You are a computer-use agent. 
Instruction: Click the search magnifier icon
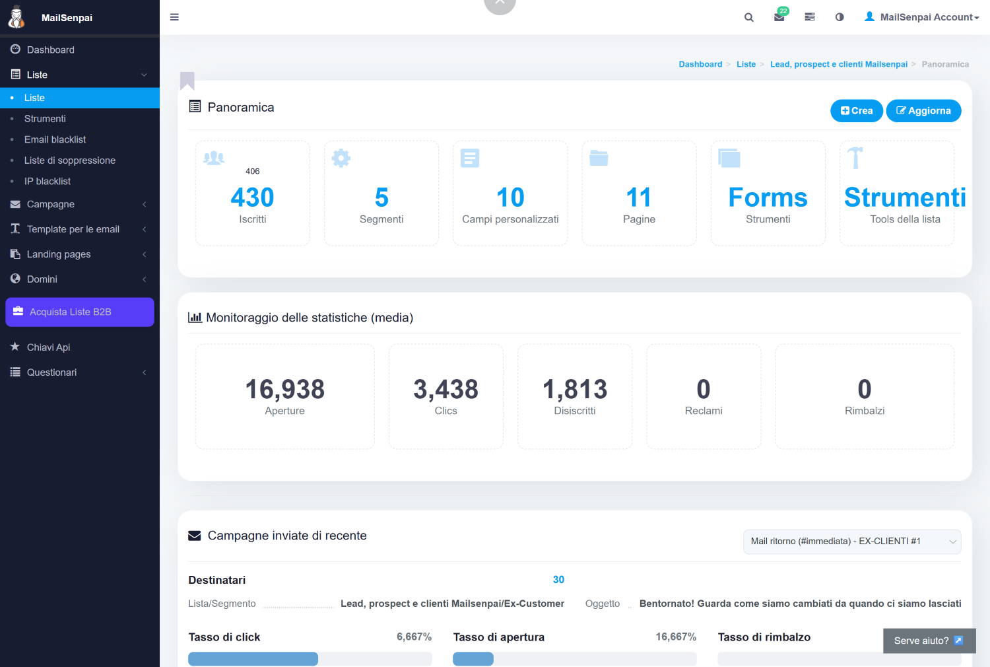point(748,17)
